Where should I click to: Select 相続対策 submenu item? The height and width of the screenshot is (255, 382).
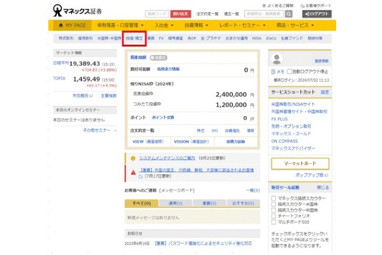point(315,38)
